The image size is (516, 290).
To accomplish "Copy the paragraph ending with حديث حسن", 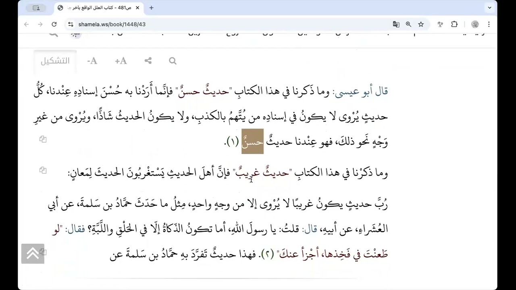I will coord(43,139).
